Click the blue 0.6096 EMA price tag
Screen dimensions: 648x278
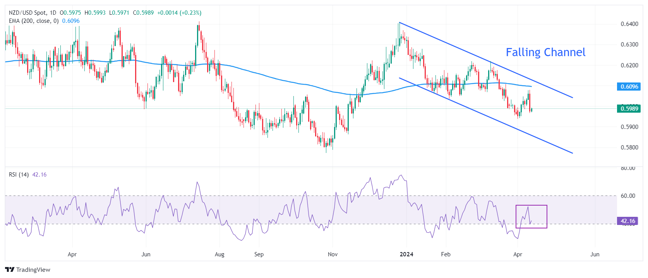629,86
